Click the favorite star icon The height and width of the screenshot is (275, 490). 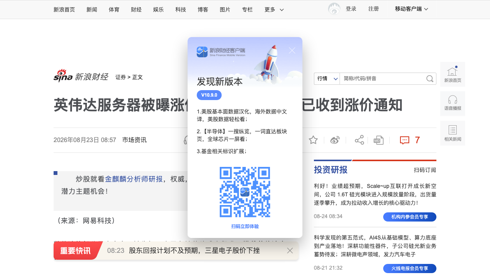(313, 140)
